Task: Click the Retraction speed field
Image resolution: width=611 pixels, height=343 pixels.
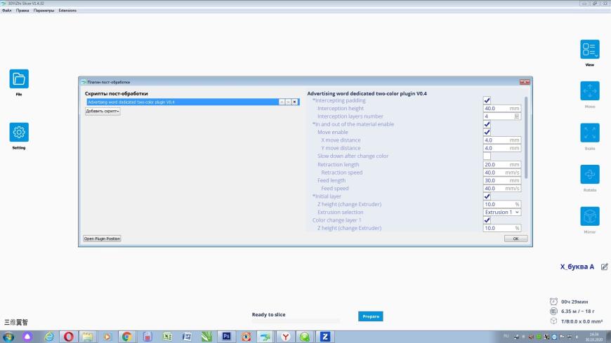Action: (502, 173)
